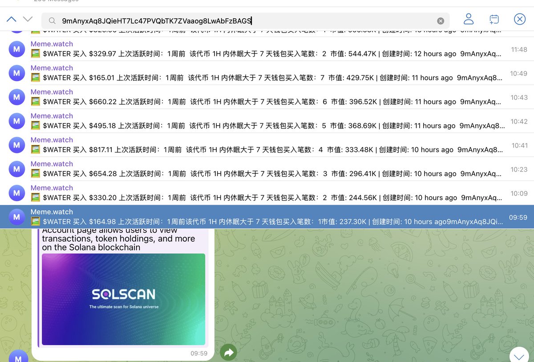534x362 pixels.
Task: Clear the search field text
Action: point(441,21)
